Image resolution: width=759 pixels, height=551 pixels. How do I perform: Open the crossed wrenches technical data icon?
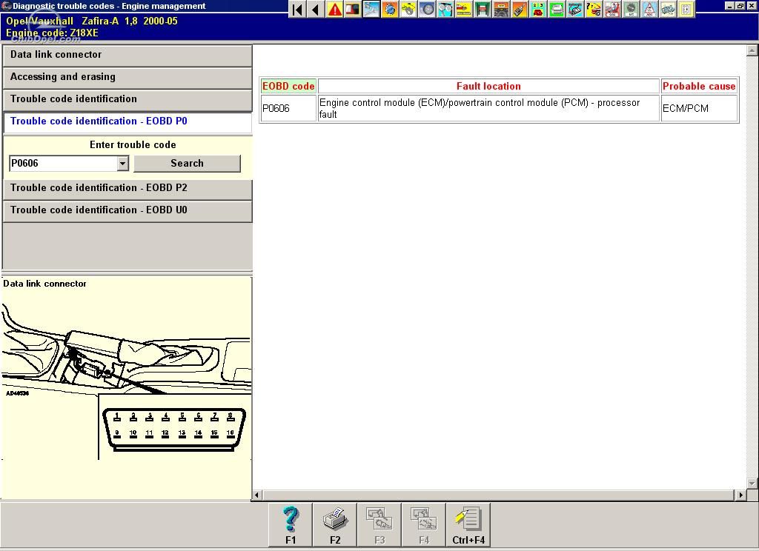click(371, 9)
